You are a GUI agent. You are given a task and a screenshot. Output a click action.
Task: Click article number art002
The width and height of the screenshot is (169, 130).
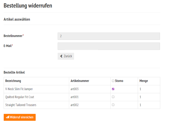coord(74,105)
